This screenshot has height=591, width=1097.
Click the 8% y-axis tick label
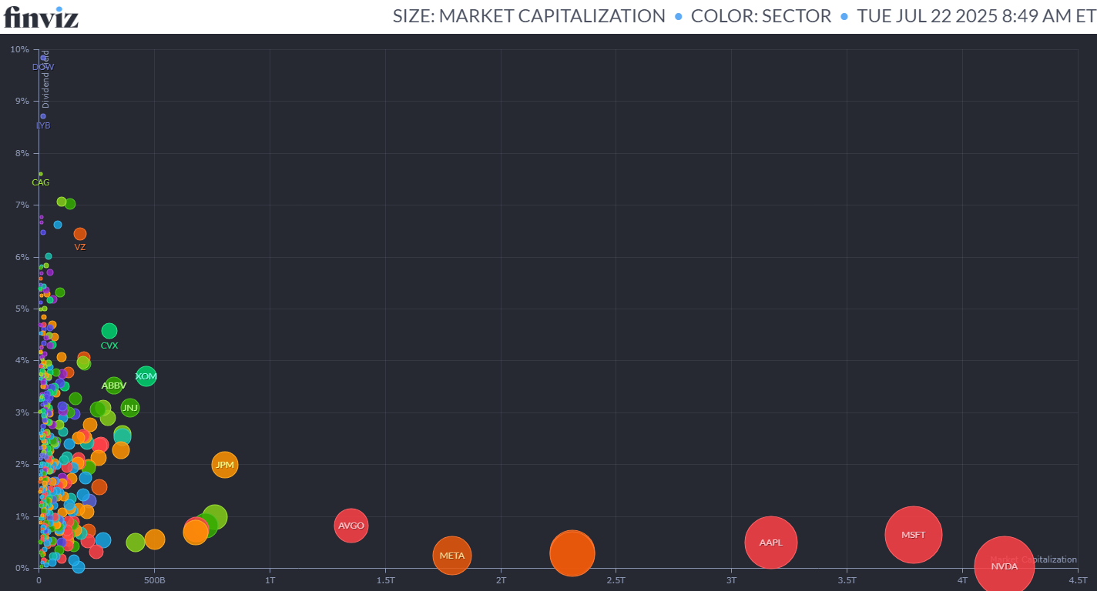[22, 153]
